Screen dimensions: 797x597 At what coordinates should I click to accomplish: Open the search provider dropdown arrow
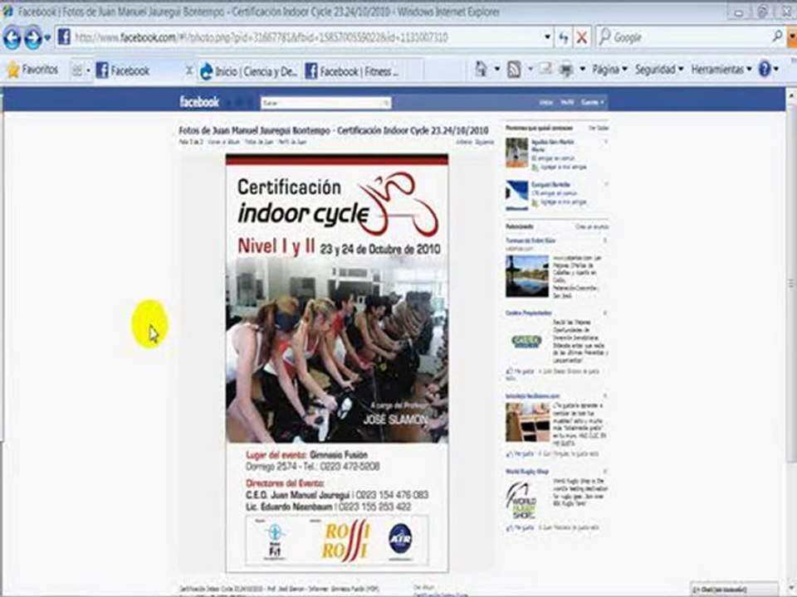(792, 37)
